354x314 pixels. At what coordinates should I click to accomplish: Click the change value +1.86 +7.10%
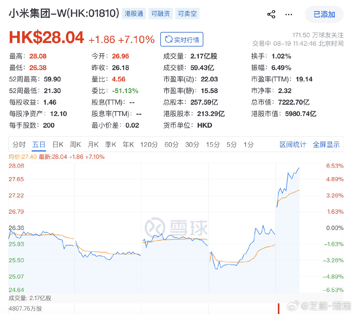tap(121, 40)
